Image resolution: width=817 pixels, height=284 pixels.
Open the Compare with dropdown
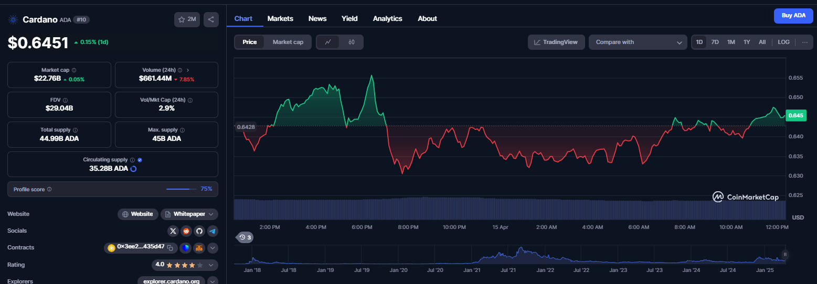tap(638, 42)
